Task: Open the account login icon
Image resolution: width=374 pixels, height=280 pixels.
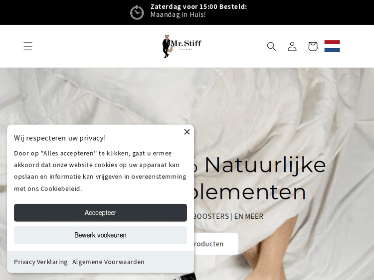Action: (292, 46)
